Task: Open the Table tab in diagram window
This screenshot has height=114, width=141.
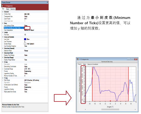Action: tap(84, 64)
